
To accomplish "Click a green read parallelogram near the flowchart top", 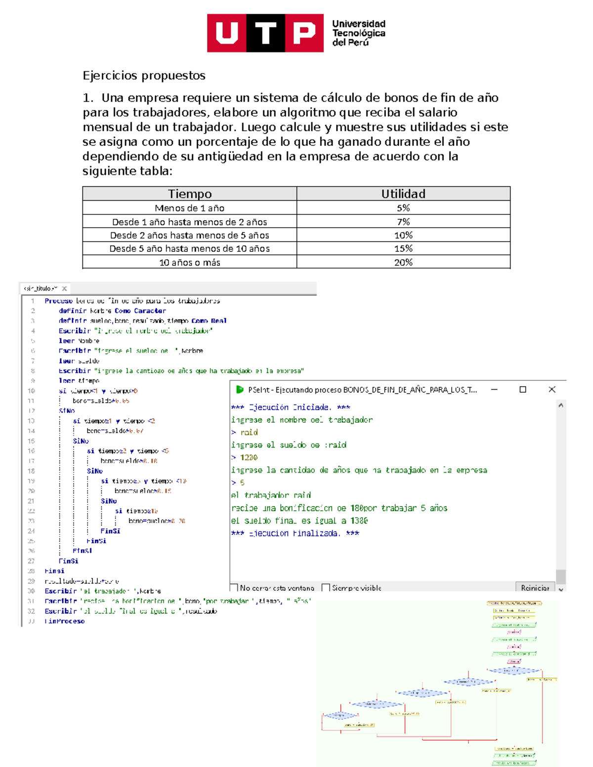I will [x=513, y=626].
